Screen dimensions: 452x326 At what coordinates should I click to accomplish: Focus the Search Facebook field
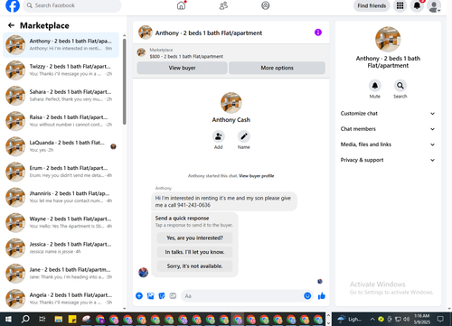click(x=72, y=5)
